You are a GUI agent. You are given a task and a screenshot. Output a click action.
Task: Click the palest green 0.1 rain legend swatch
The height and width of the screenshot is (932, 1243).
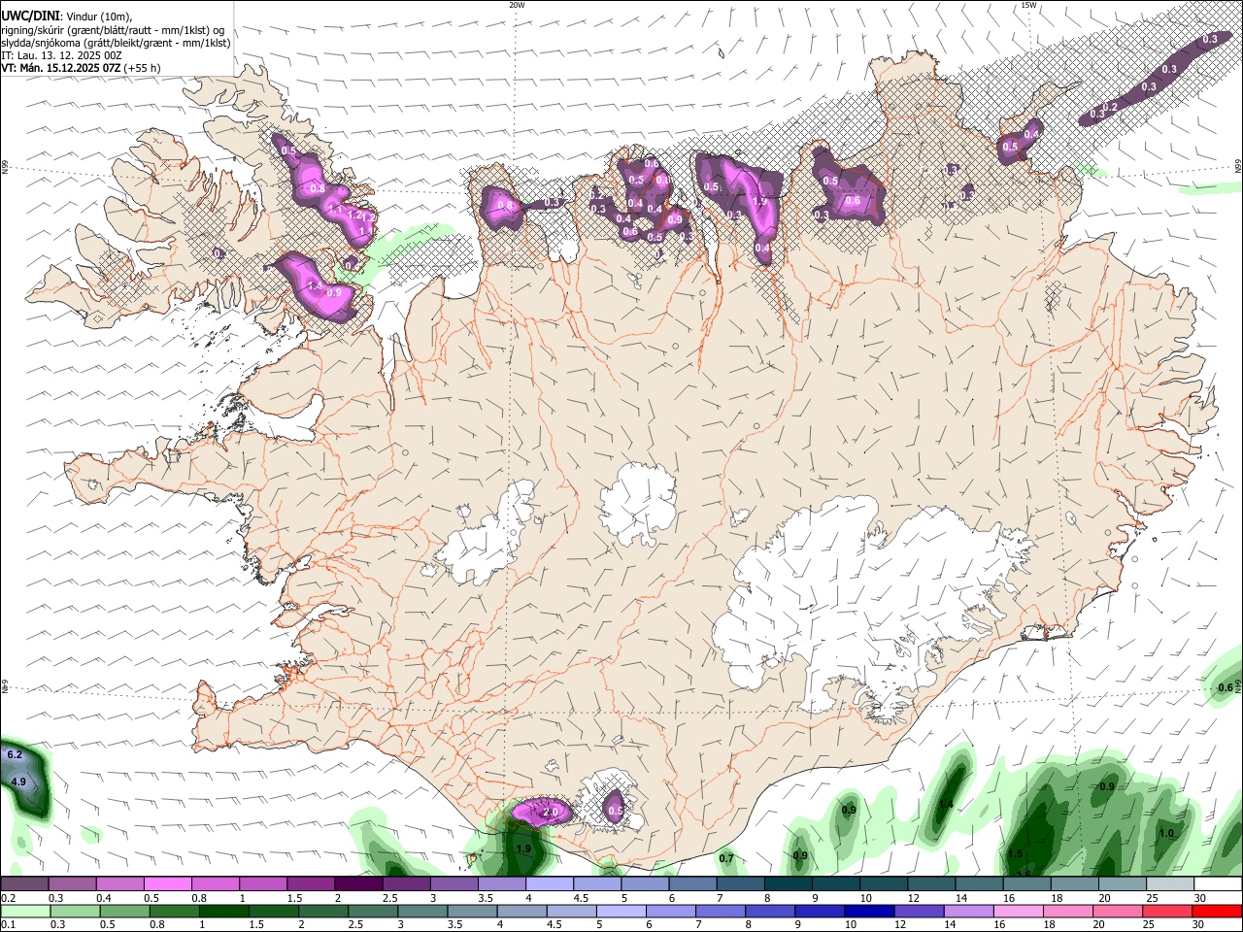coord(25,911)
